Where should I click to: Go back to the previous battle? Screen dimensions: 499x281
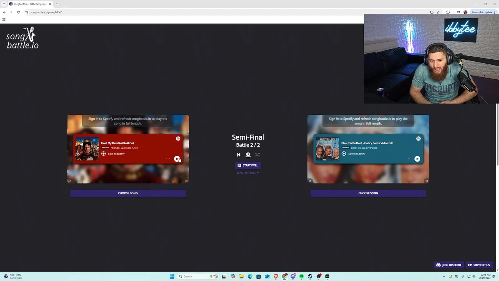(x=239, y=155)
